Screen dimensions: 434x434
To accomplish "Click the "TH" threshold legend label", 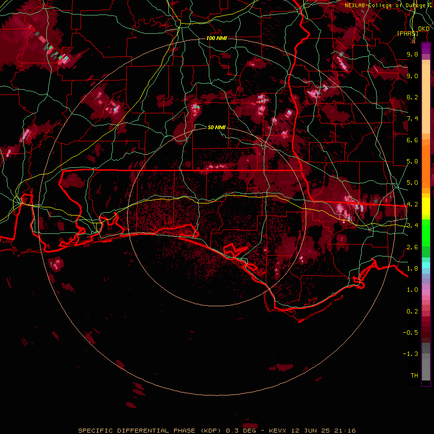I will pyautogui.click(x=414, y=376).
